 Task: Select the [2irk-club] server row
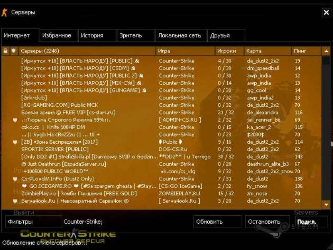[162, 98]
